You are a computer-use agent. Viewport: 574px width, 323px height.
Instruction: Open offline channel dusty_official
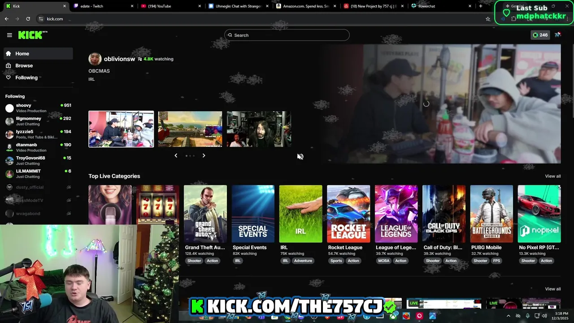[x=38, y=187]
